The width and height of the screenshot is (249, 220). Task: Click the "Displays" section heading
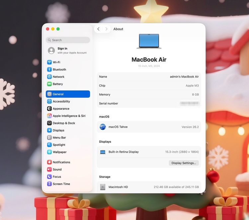(105, 141)
